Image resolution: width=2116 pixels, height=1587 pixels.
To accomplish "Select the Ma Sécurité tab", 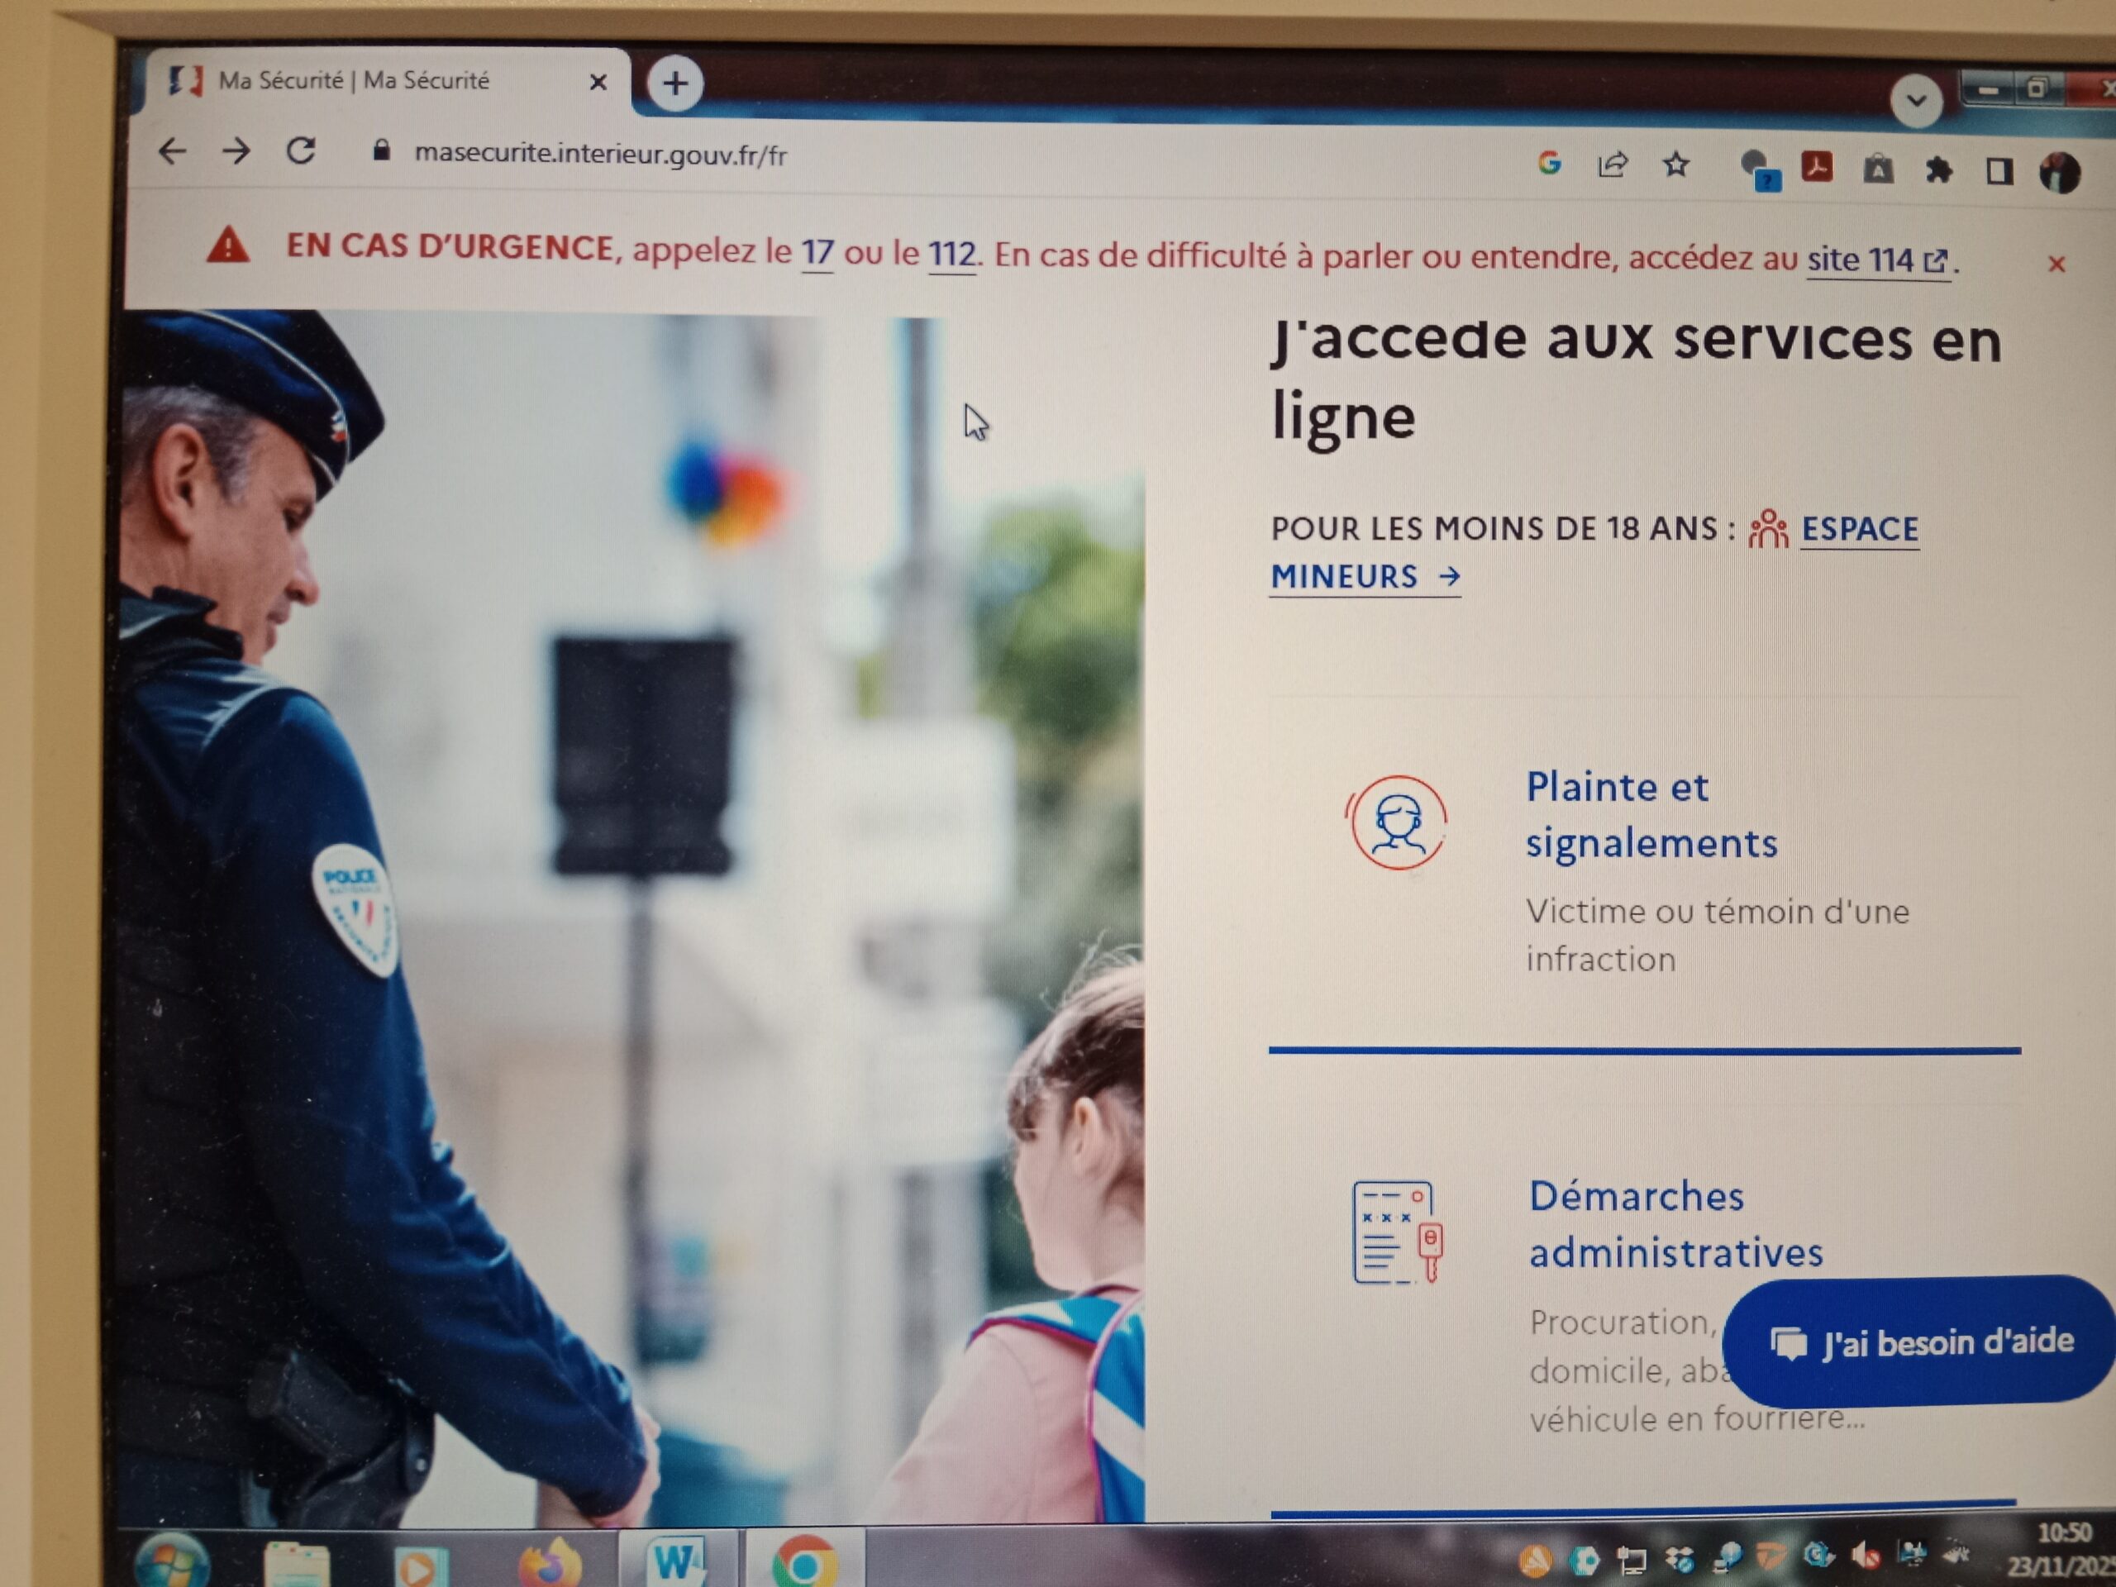I will [x=354, y=81].
